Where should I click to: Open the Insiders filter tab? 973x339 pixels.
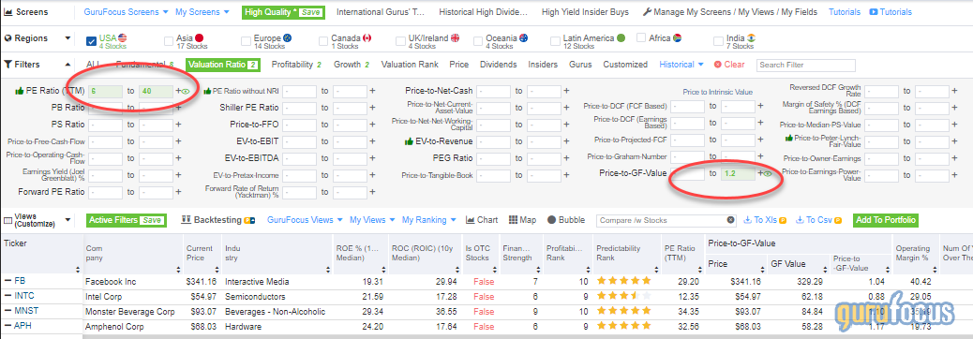coord(543,65)
